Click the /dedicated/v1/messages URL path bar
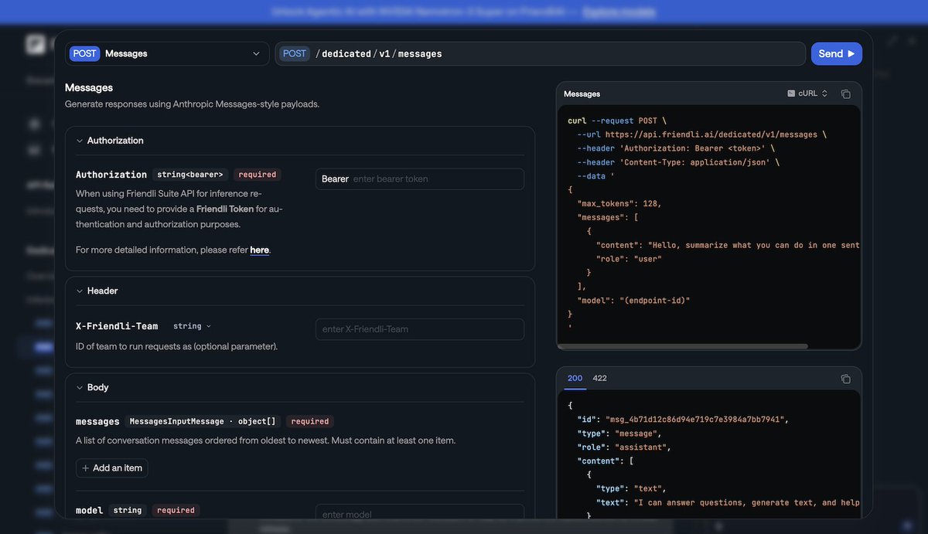928x534 pixels. coord(541,53)
